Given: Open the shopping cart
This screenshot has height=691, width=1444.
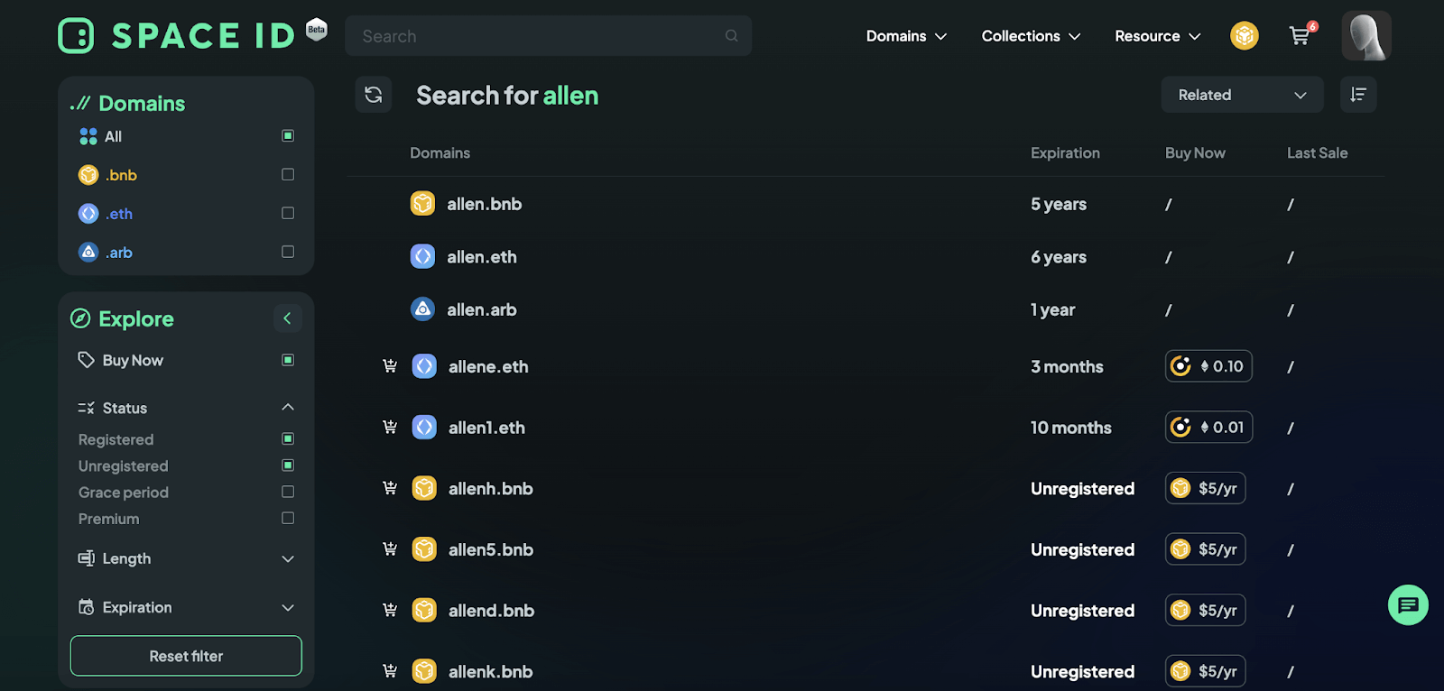Looking at the screenshot, I should [x=1301, y=35].
